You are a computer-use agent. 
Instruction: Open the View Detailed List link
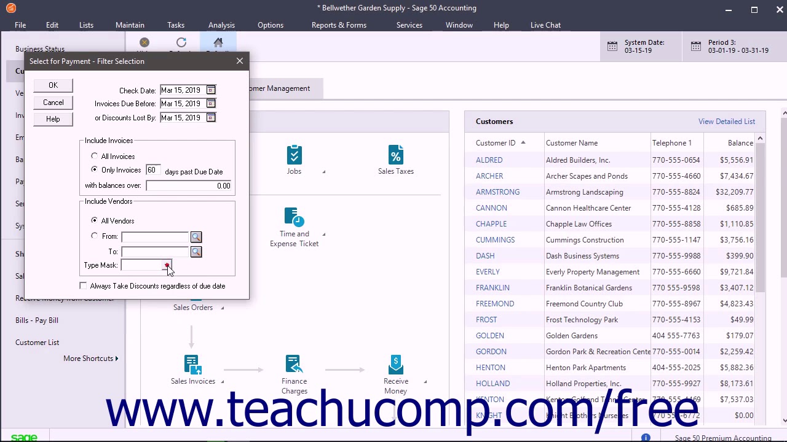click(726, 122)
